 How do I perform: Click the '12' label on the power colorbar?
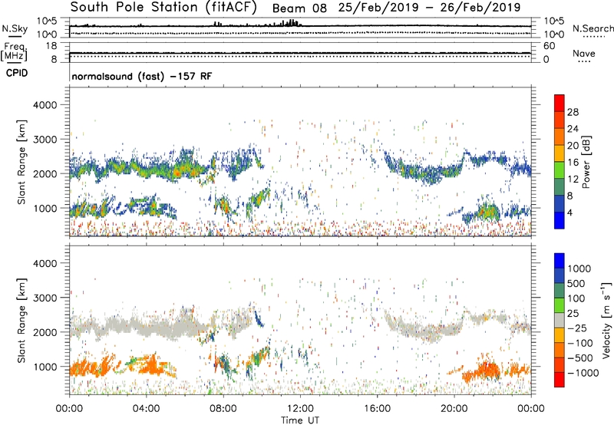[x=573, y=180]
